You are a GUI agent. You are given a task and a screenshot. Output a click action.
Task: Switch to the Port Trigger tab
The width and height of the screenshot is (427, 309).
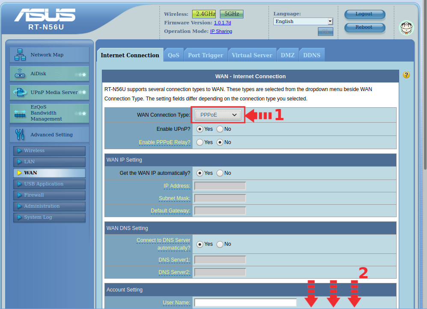click(205, 55)
